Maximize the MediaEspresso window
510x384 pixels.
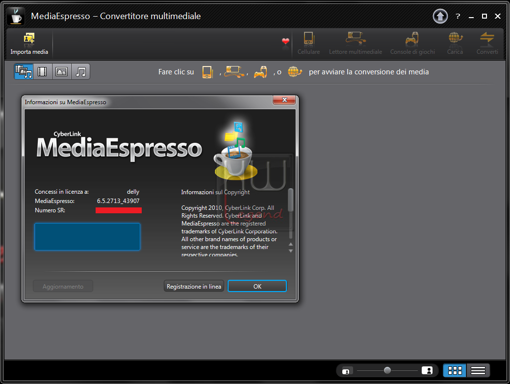click(x=484, y=16)
